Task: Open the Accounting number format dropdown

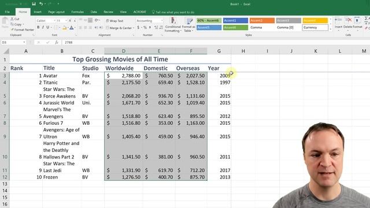Action: tap(162, 21)
